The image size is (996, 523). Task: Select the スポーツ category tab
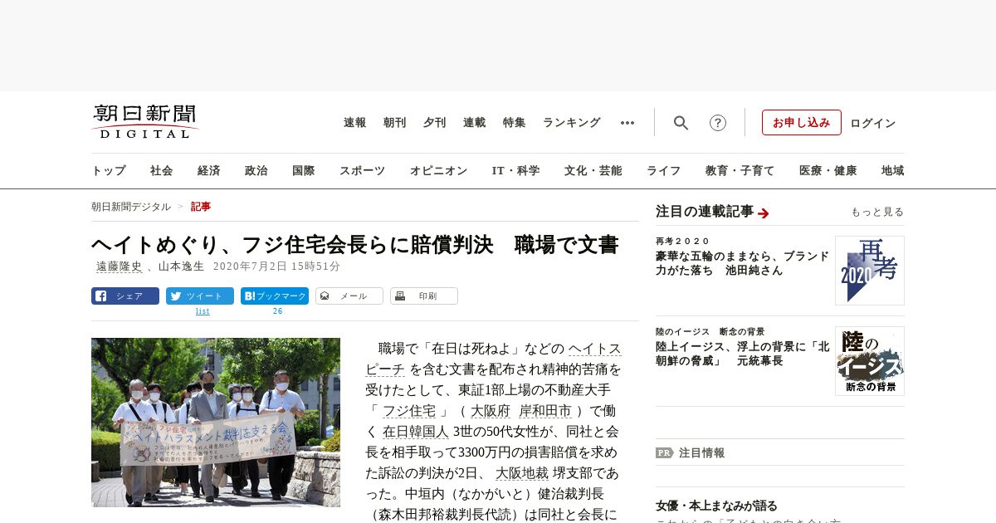[x=362, y=171]
